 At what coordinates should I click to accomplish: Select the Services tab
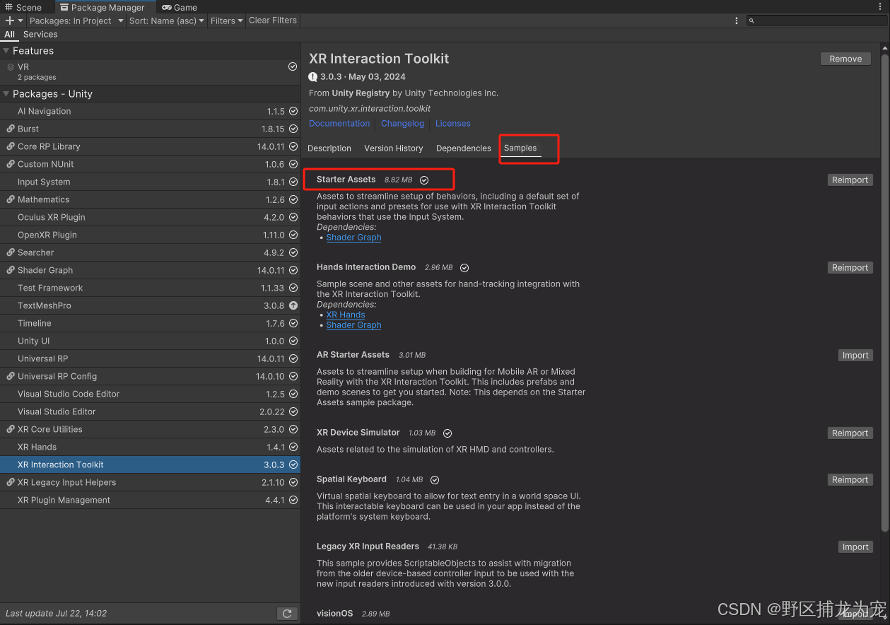(40, 34)
